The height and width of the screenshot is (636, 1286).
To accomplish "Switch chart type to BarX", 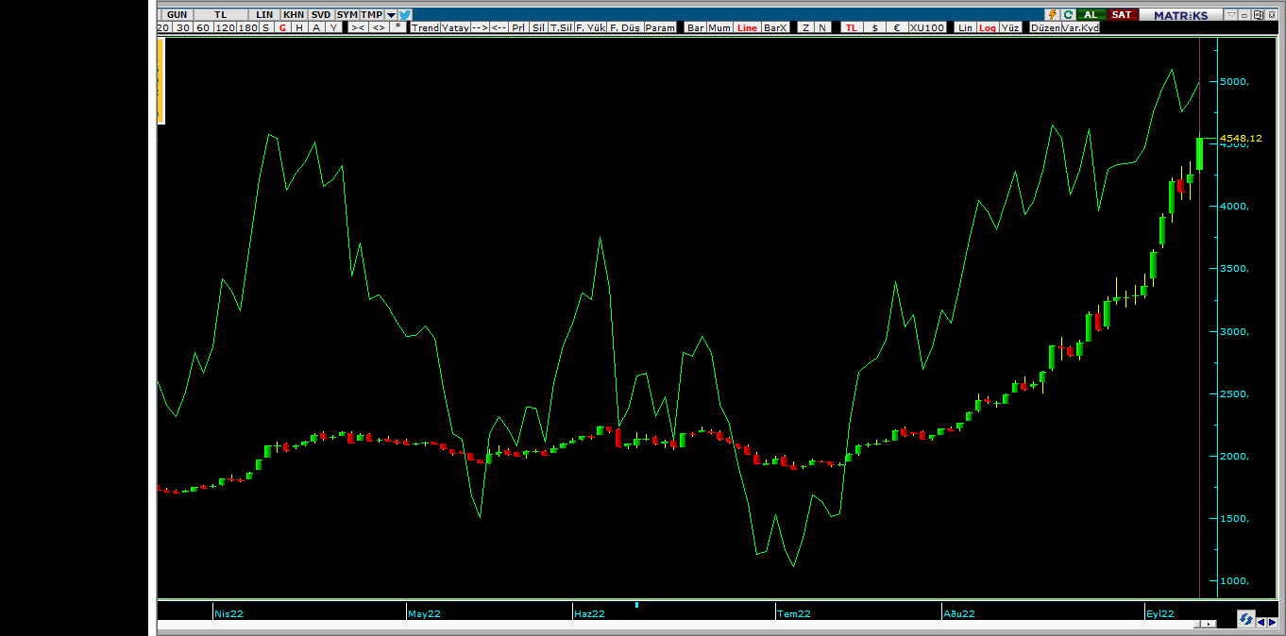I will (775, 27).
